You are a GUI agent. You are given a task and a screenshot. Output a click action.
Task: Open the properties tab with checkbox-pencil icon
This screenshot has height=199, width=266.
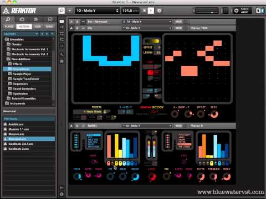point(50,19)
